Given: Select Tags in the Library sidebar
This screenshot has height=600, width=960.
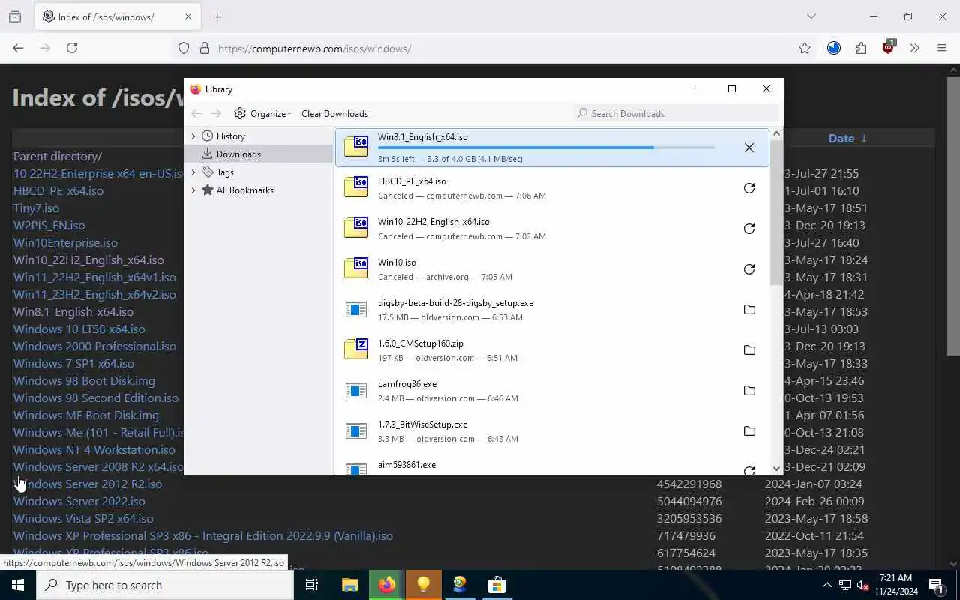Looking at the screenshot, I should (x=225, y=172).
